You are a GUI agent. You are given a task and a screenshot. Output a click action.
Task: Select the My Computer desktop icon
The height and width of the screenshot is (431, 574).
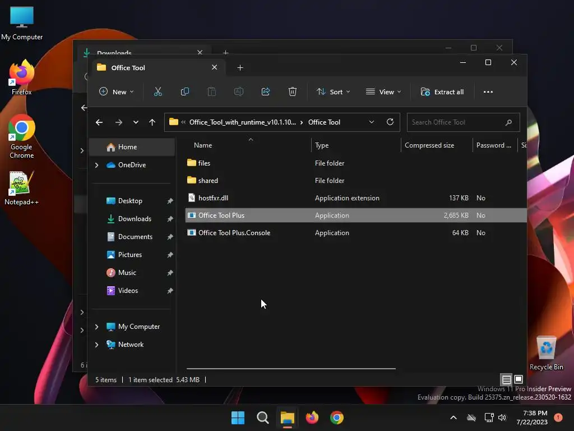(x=22, y=23)
